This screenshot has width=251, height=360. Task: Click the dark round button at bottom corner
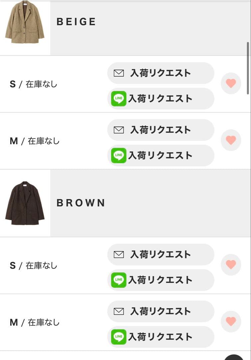234,357
